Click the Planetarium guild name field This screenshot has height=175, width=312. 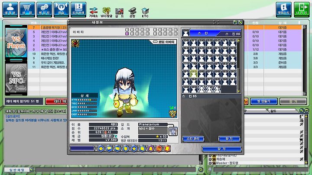(x=153, y=124)
